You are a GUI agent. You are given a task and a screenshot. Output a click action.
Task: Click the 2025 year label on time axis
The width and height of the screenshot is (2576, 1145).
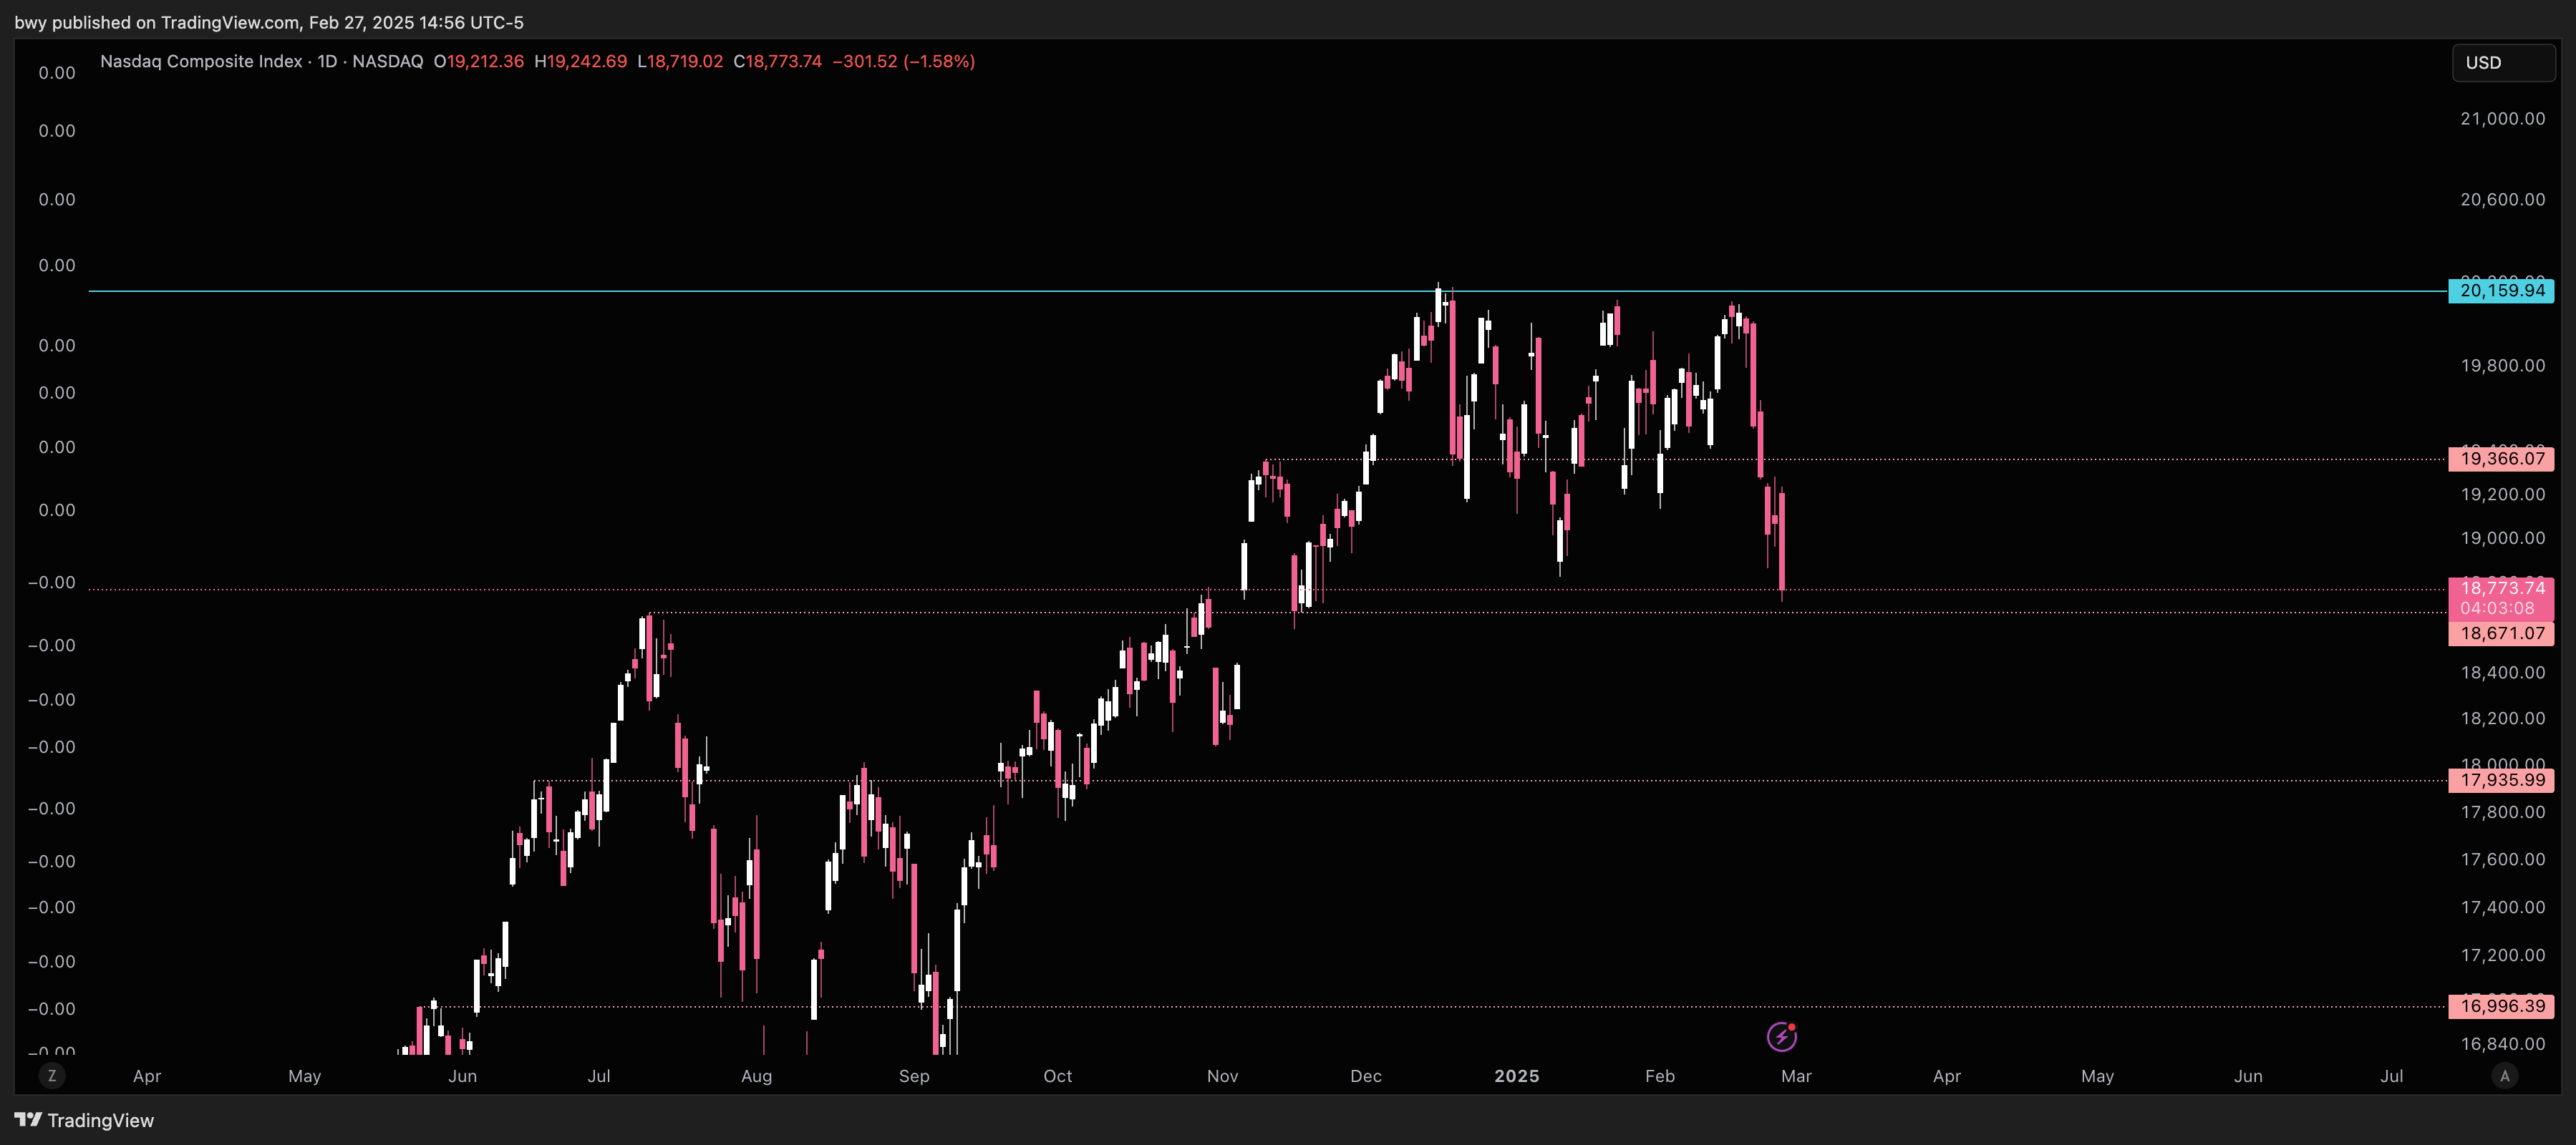pos(1516,1076)
